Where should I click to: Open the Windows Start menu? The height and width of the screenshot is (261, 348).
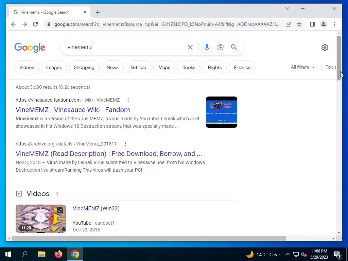click(8, 254)
